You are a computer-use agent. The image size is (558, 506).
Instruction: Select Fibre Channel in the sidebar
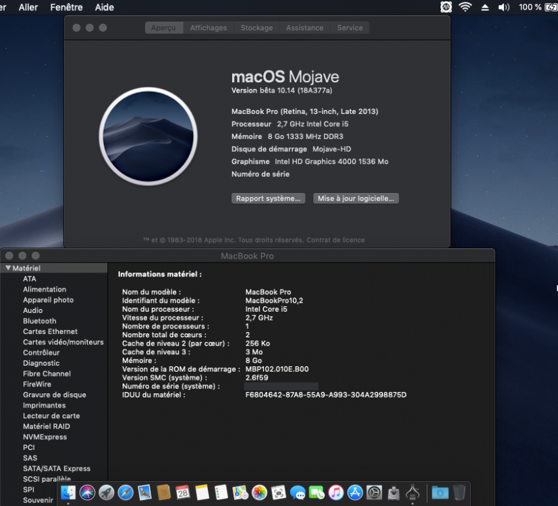click(47, 374)
